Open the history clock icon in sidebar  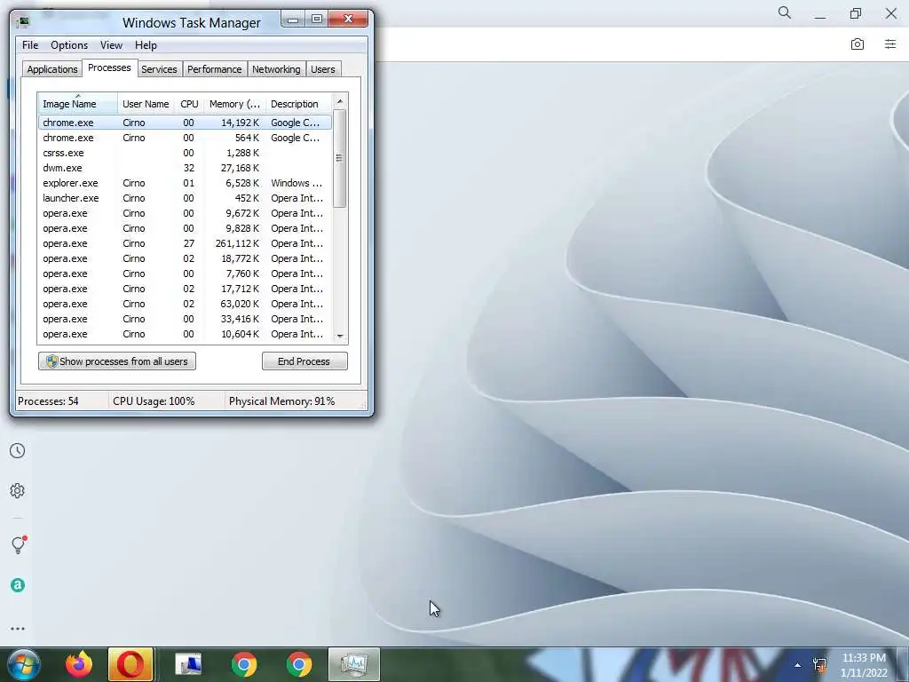pyautogui.click(x=18, y=450)
